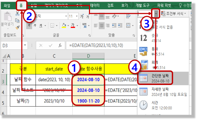The width and height of the screenshot is (197, 120).
Task: Click the wrap text icon
Action: pyautogui.click(x=128, y=16)
